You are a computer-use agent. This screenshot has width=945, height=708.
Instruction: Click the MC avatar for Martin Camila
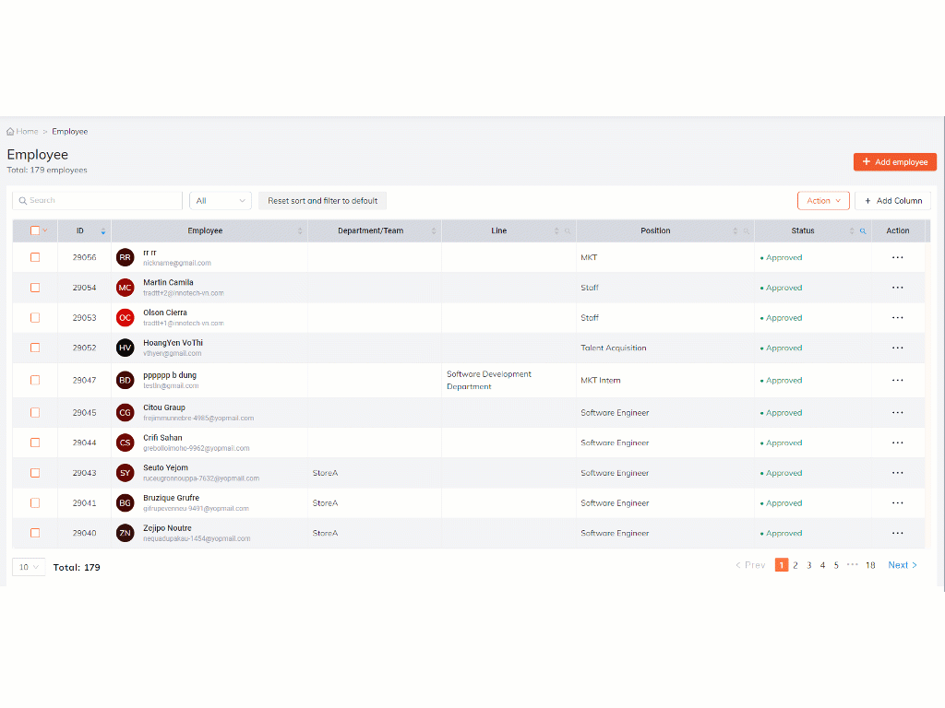(x=125, y=288)
